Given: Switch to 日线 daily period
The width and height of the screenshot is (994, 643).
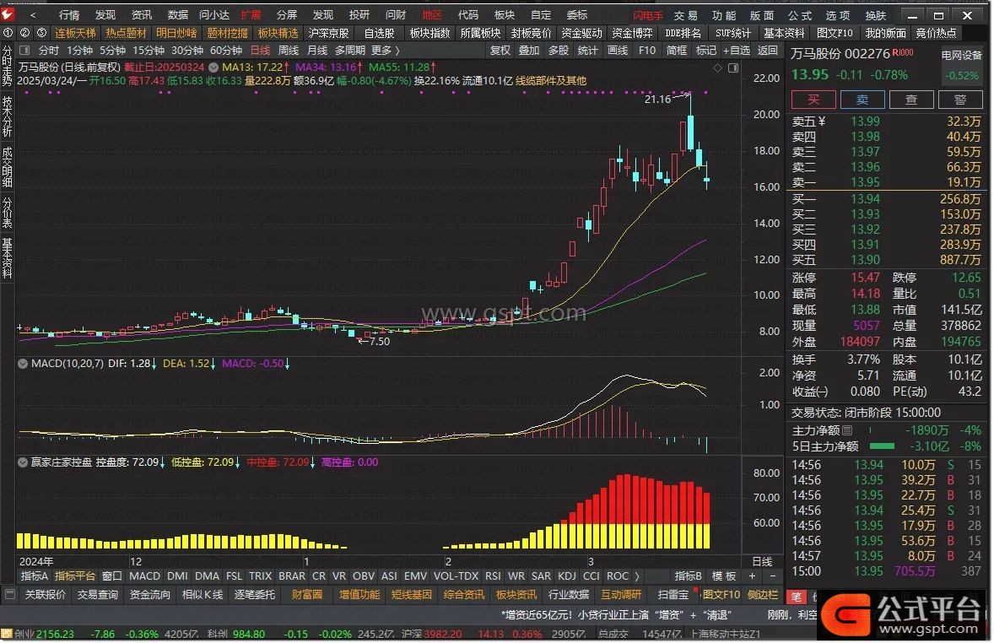Looking at the screenshot, I should click(x=260, y=50).
